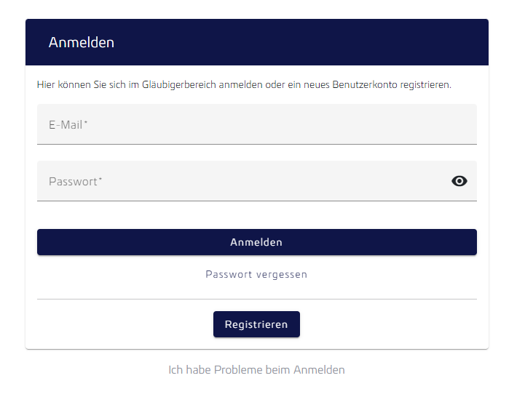
Task: Open 'Ich habe Probleme beim Anmelden' link
Action: coord(256,370)
